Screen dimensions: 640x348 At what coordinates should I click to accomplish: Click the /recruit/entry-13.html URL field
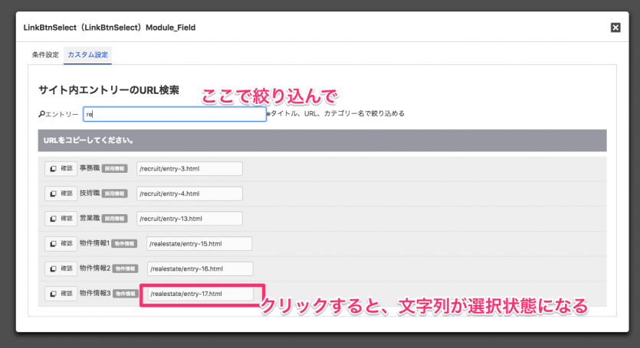click(x=189, y=219)
